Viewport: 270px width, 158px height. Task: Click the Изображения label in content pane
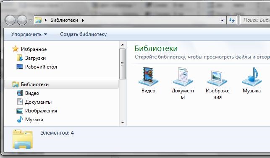[x=218, y=94]
